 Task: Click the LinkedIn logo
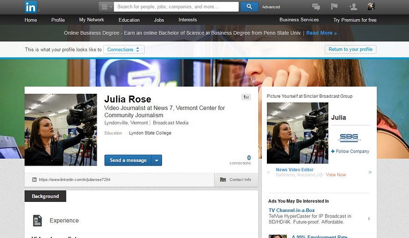point(31,7)
